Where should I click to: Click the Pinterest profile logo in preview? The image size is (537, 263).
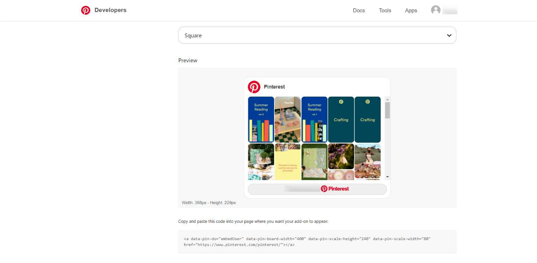(x=254, y=87)
